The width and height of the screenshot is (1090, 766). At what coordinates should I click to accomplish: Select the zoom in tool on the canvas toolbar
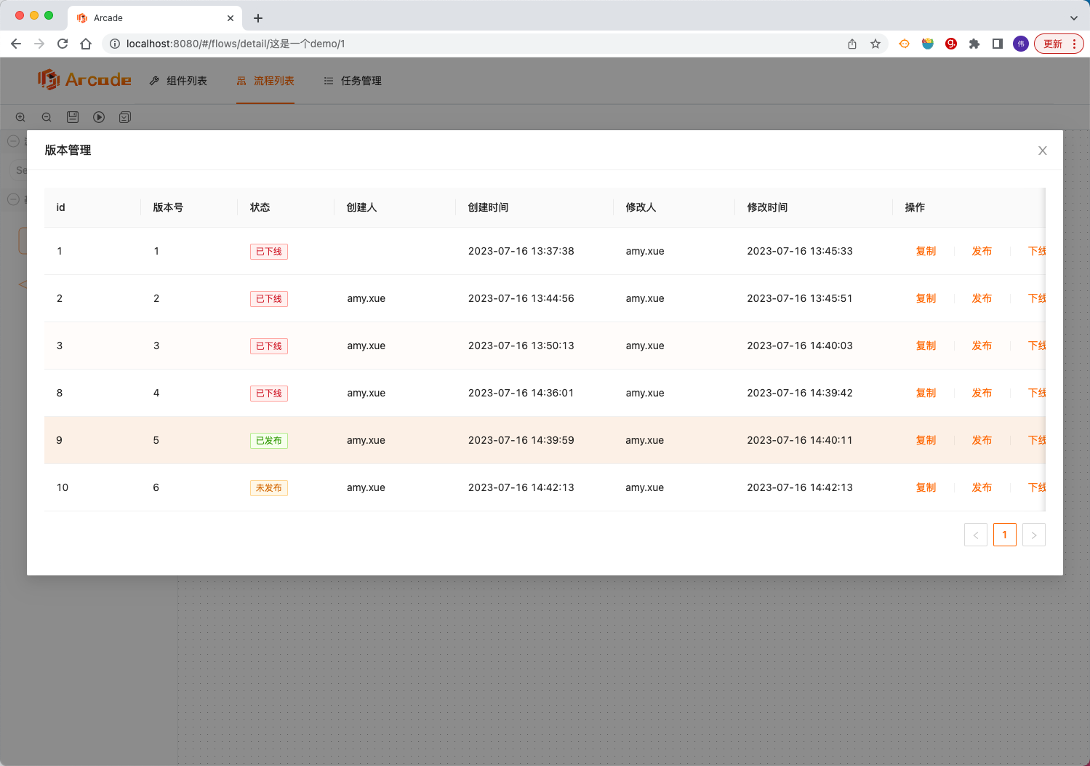pyautogui.click(x=20, y=117)
